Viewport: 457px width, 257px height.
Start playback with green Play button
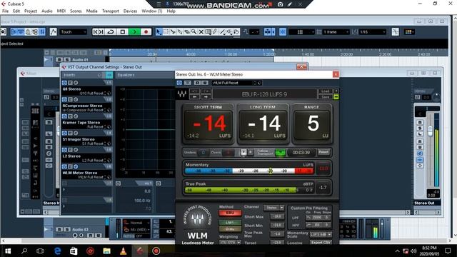[x=134, y=31]
